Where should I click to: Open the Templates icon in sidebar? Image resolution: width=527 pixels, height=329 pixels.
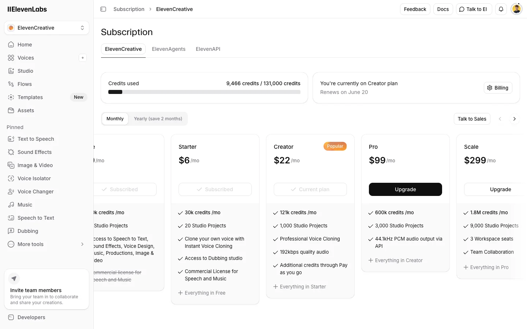pyautogui.click(x=11, y=97)
